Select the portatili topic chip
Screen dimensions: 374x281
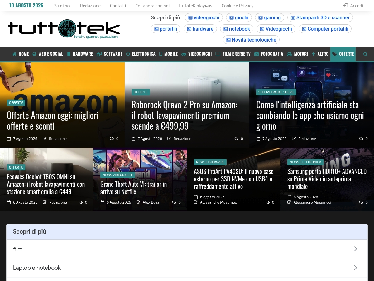(165, 29)
